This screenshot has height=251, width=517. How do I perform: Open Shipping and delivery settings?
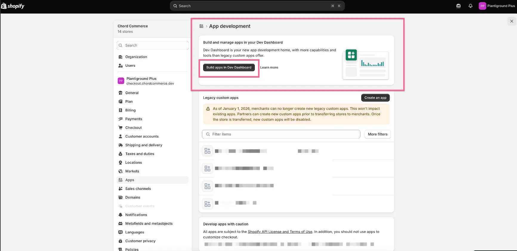pos(152,145)
